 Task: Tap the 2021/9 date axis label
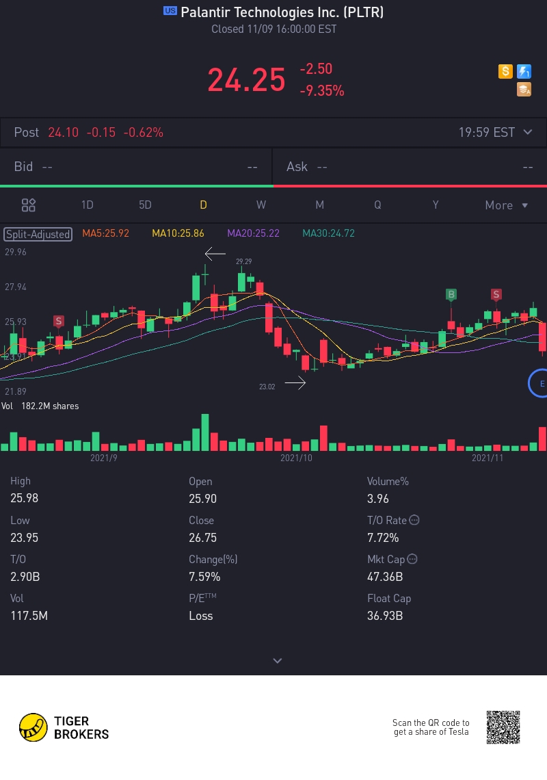click(x=104, y=458)
